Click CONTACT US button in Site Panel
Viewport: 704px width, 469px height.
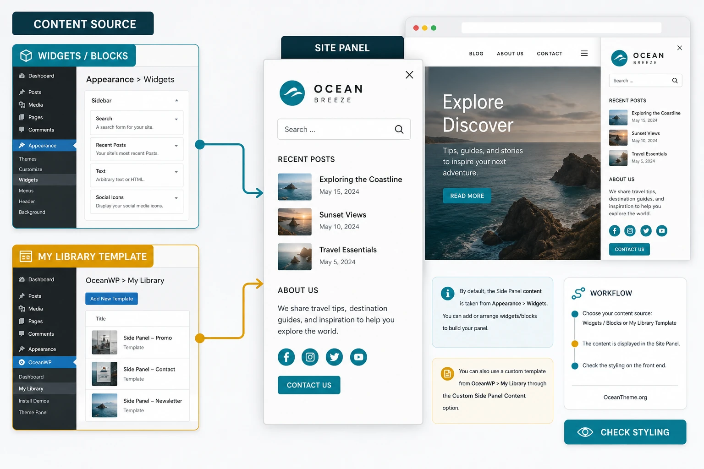click(309, 385)
